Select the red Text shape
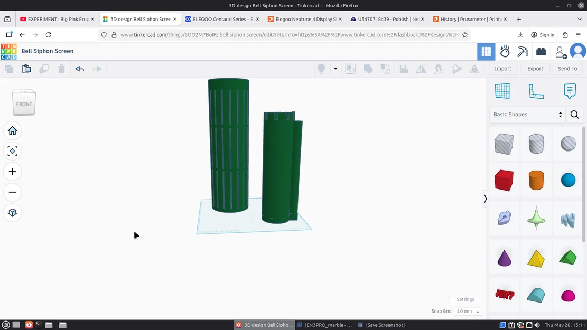Screen dimensions: 587x330 click(x=504, y=295)
